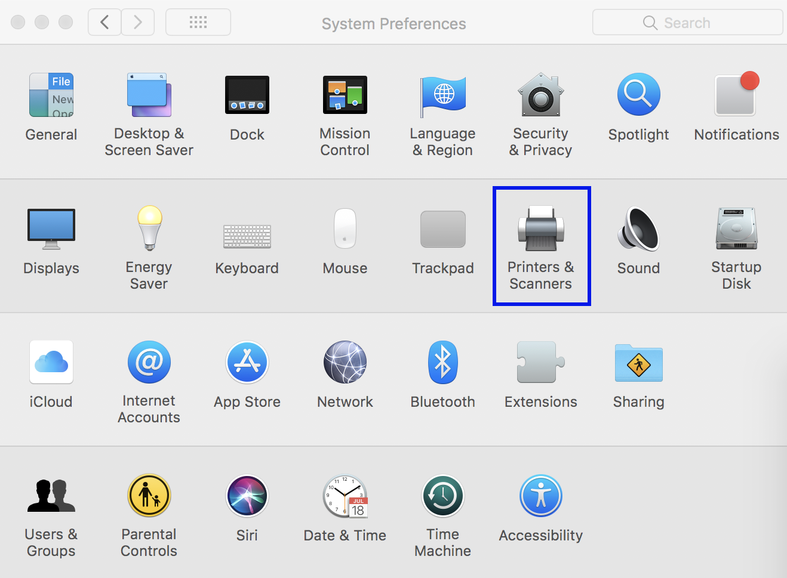Screen dimensions: 787x578
Task: Close the System Preferences window
Action: [18, 23]
